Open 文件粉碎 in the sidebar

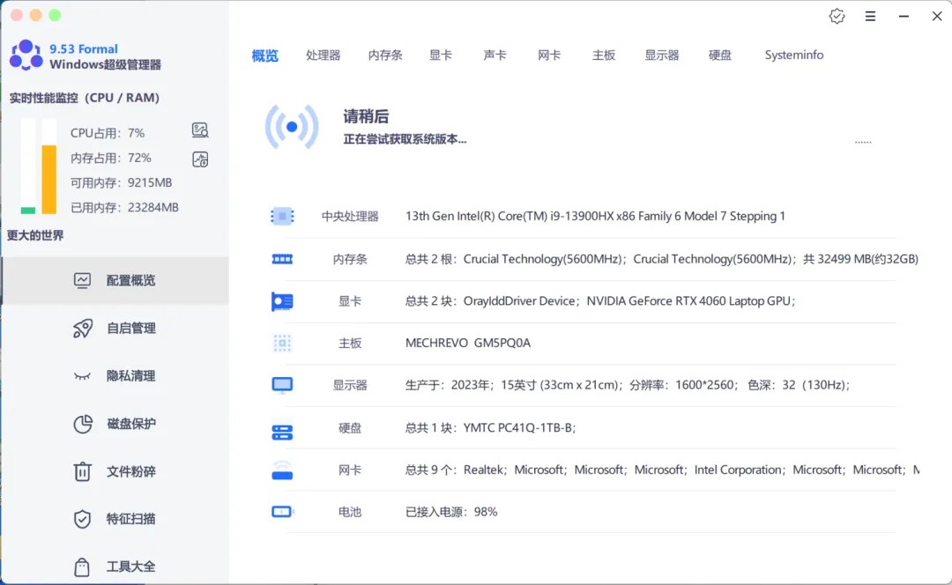[115, 471]
